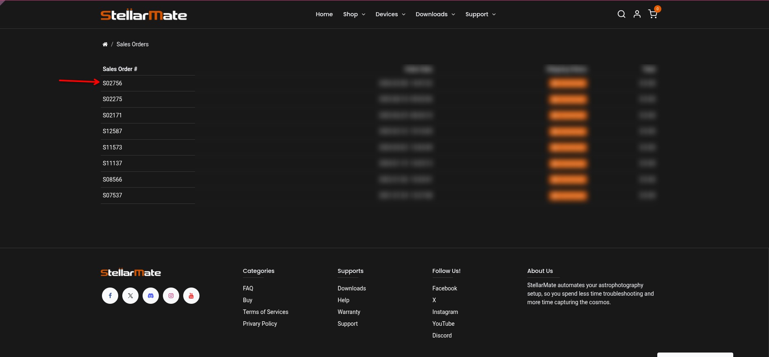Open the user account icon
769x357 pixels.
(x=637, y=14)
